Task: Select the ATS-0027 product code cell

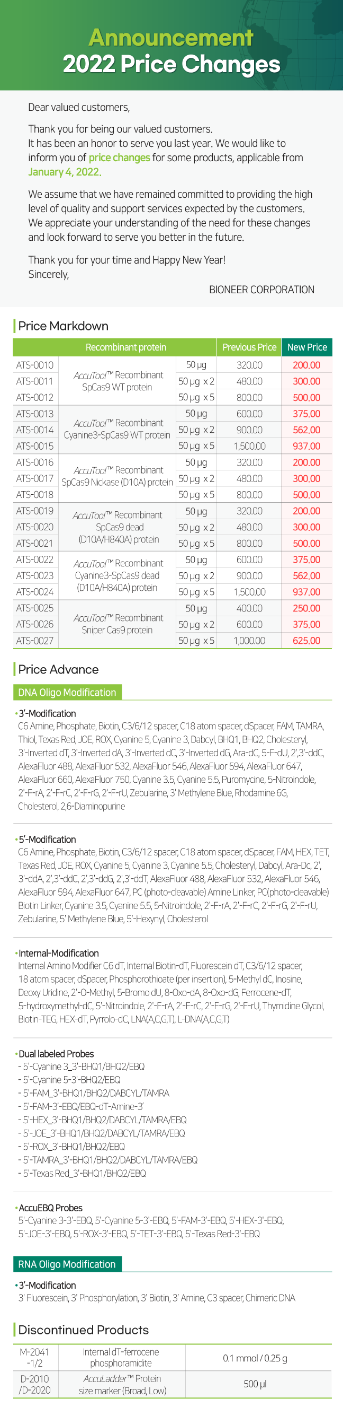Action: click(x=35, y=641)
